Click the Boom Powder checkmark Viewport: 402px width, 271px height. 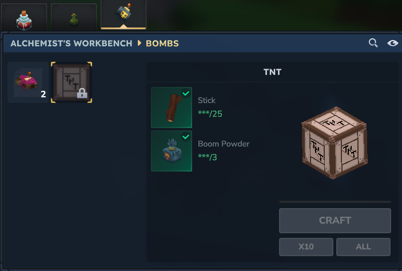186,137
